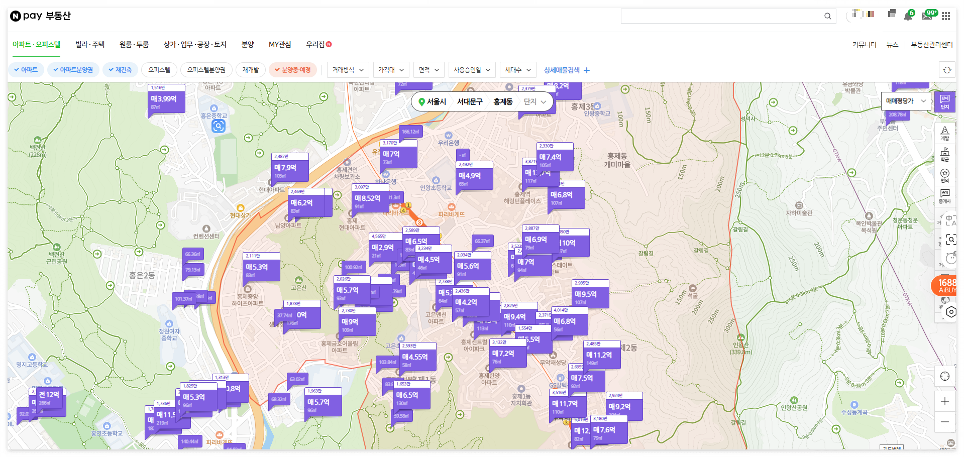Show 개발 development overlay

click(x=945, y=133)
